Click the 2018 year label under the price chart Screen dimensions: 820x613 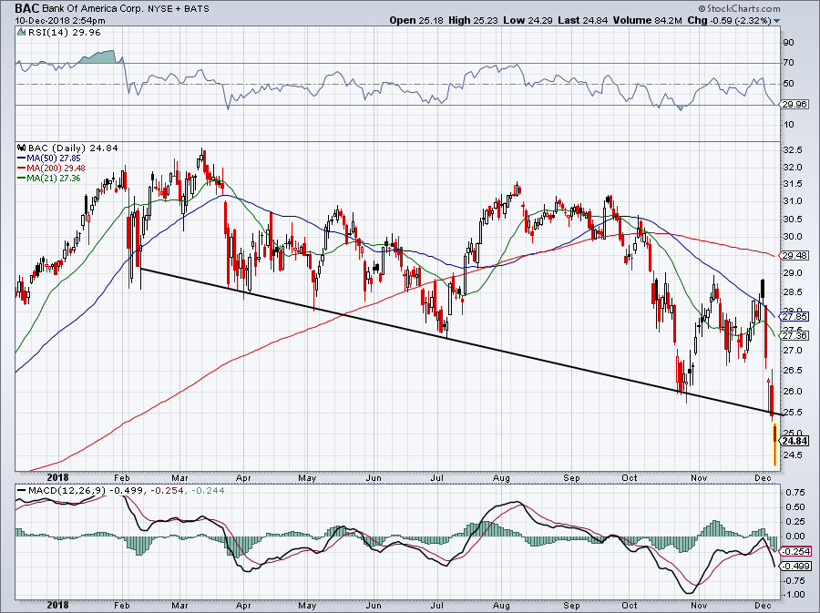(57, 477)
